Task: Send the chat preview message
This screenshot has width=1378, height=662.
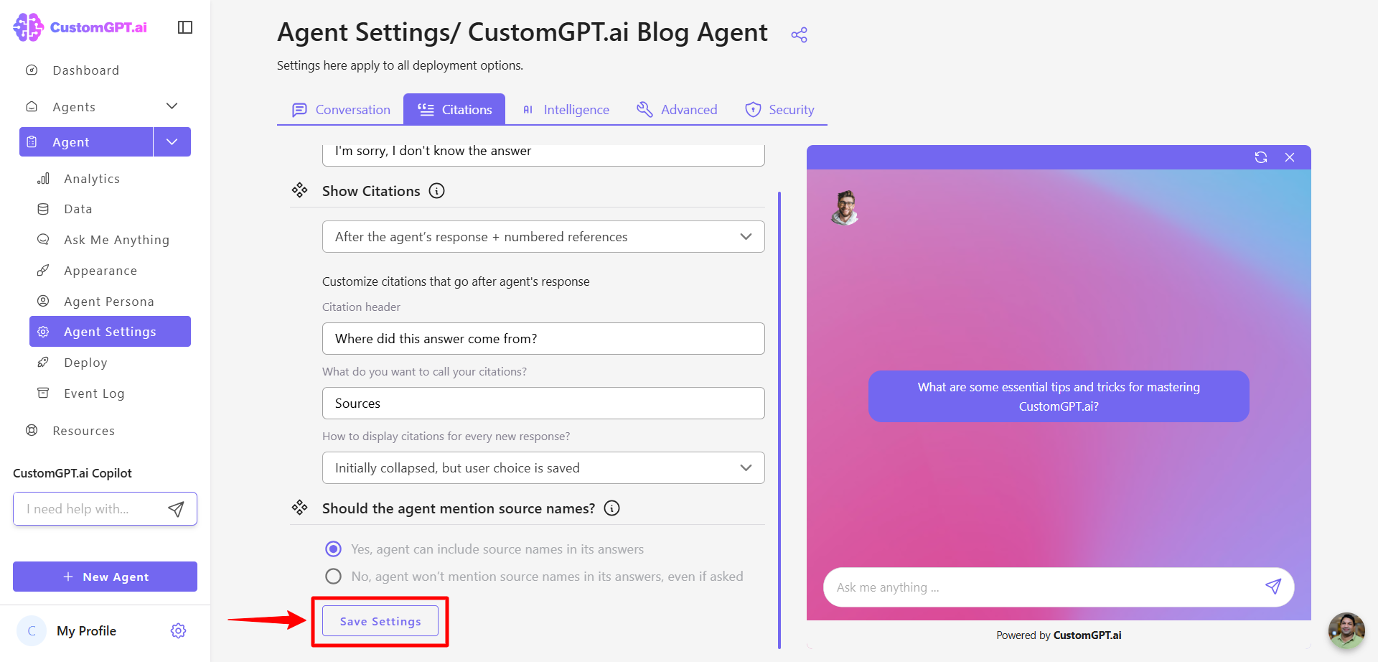Action: [x=1273, y=587]
